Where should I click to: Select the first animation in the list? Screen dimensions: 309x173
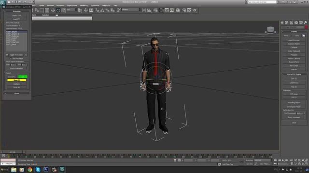click(16, 32)
